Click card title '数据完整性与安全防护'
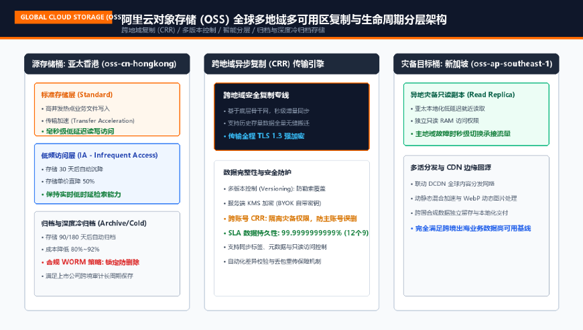The height and width of the screenshot is (330, 583). click(257, 172)
